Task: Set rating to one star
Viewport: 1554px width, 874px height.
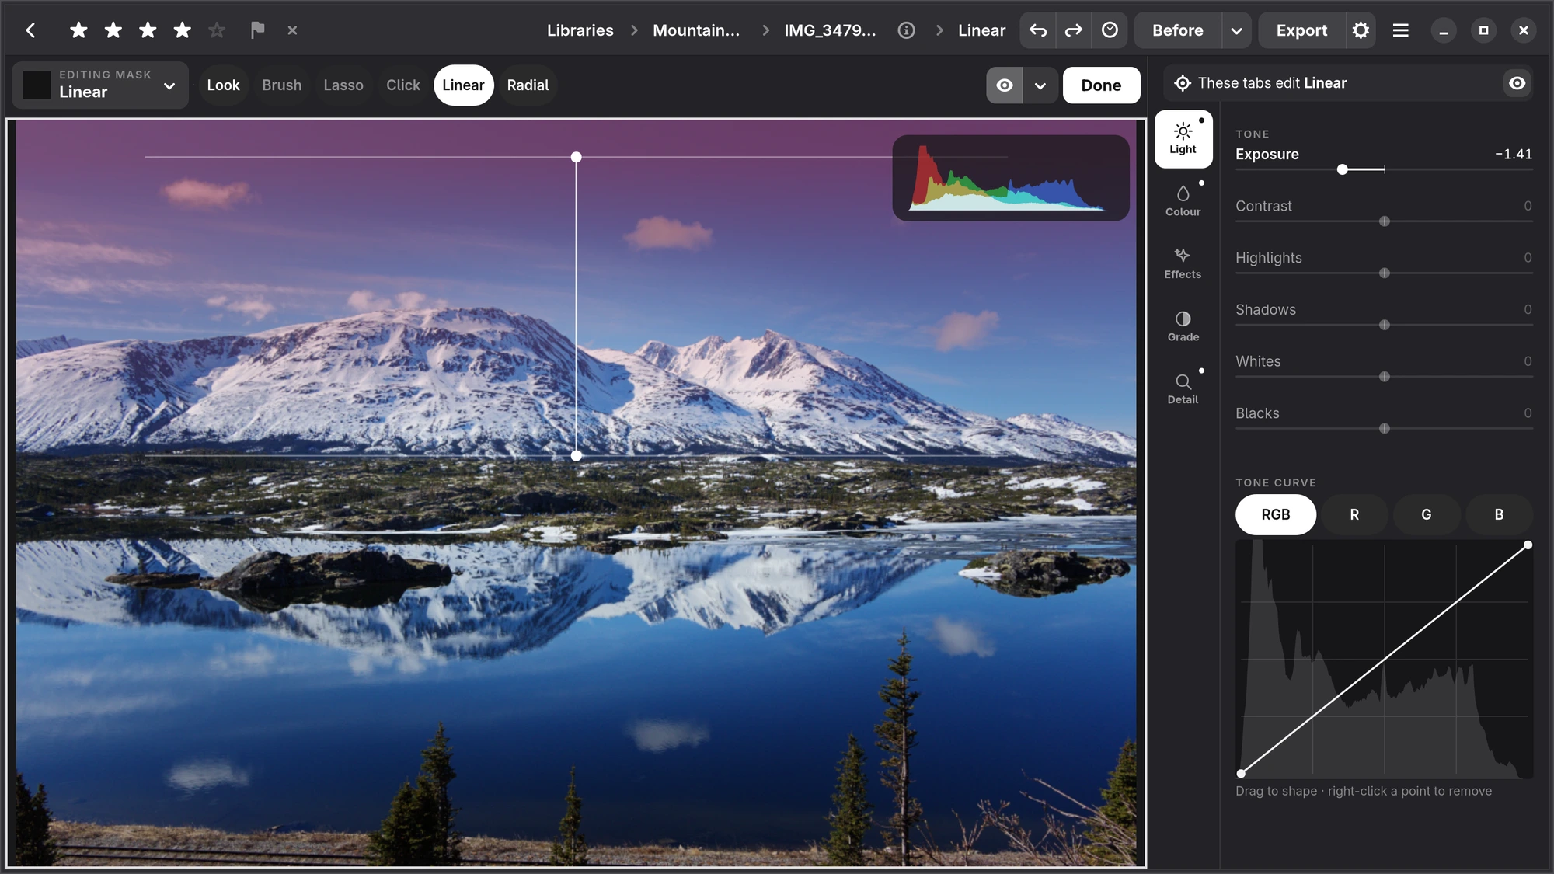Action: pyautogui.click(x=78, y=30)
